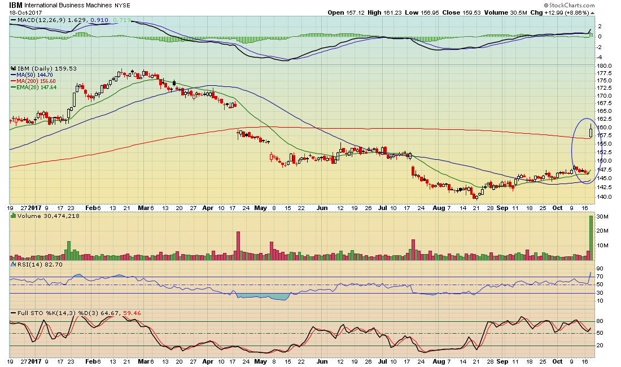Click the Chg +12.99 (+8.86%) text

click(x=559, y=12)
